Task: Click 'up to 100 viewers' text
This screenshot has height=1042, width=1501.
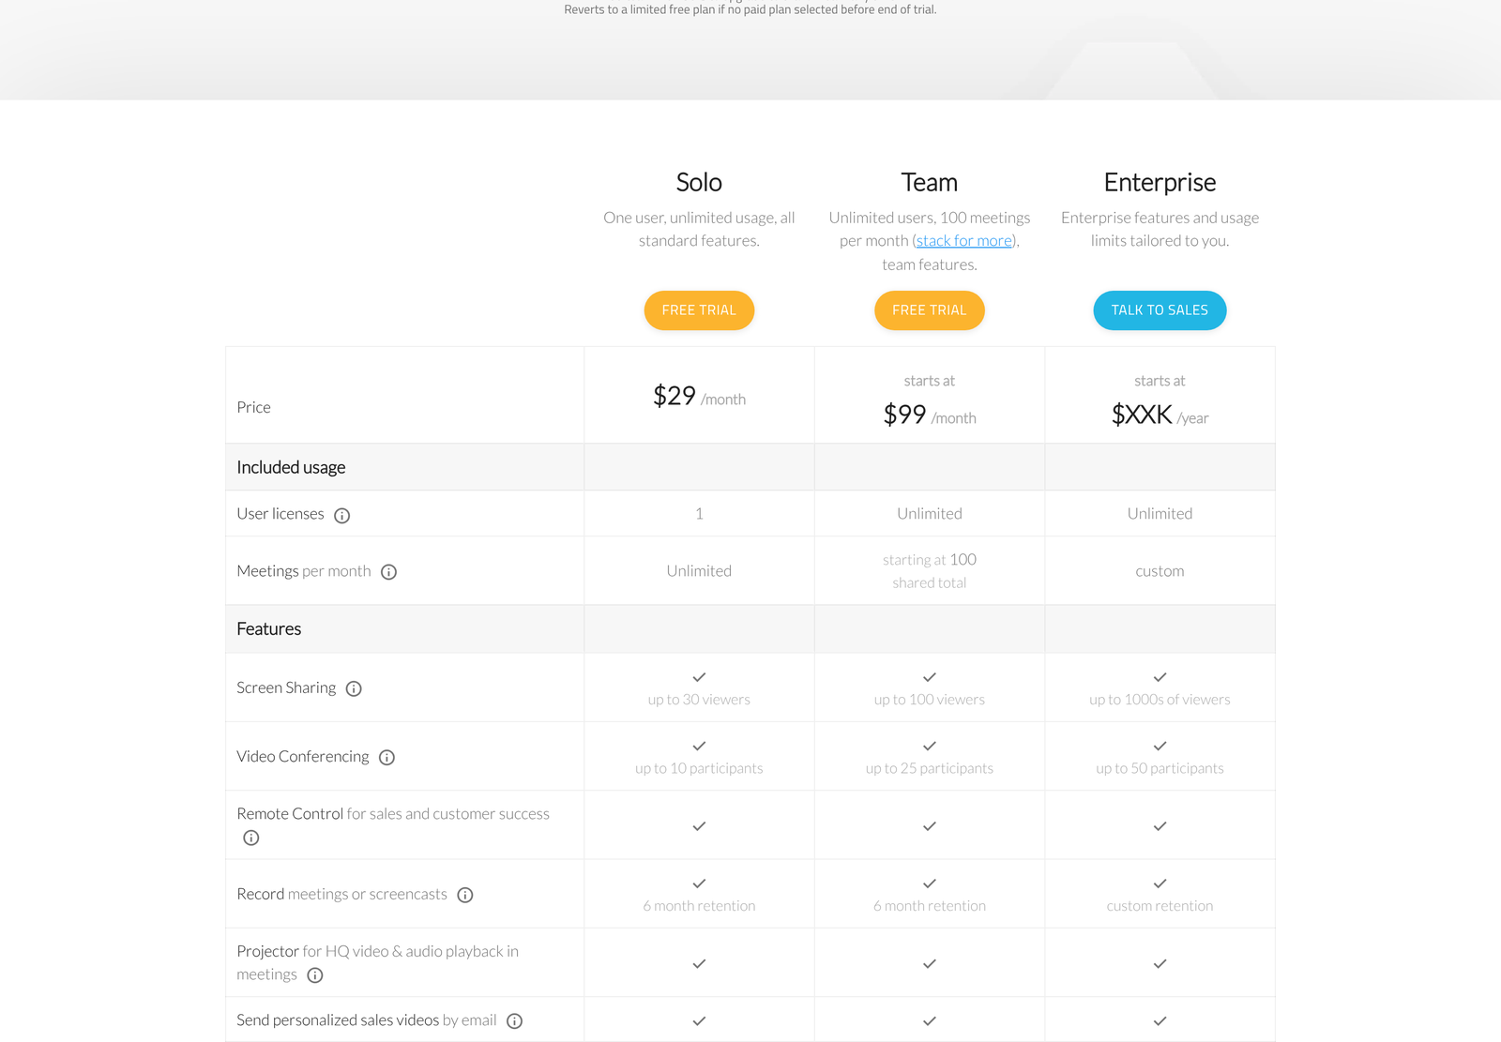Action: [930, 700]
